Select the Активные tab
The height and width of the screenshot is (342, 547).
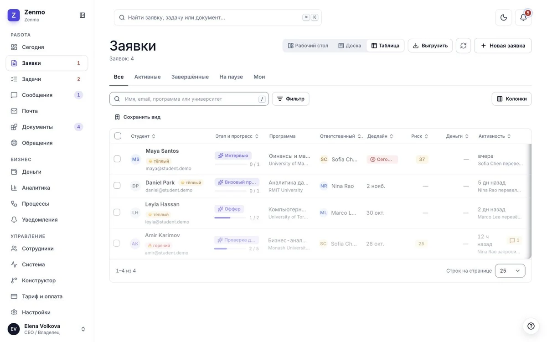tap(147, 77)
